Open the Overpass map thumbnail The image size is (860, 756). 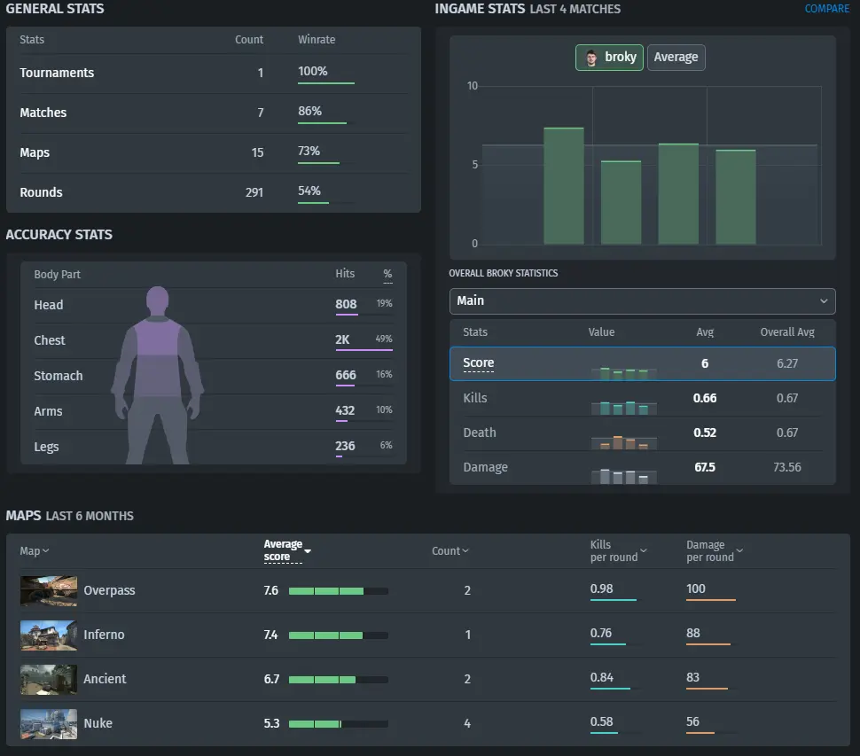pos(49,590)
